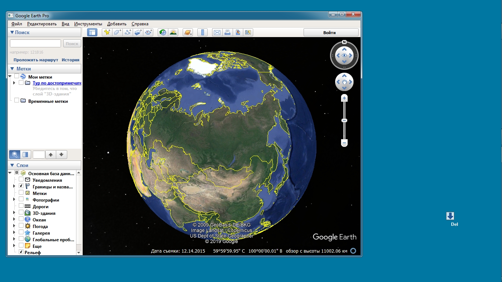Add a path from toolbar

coord(128,32)
